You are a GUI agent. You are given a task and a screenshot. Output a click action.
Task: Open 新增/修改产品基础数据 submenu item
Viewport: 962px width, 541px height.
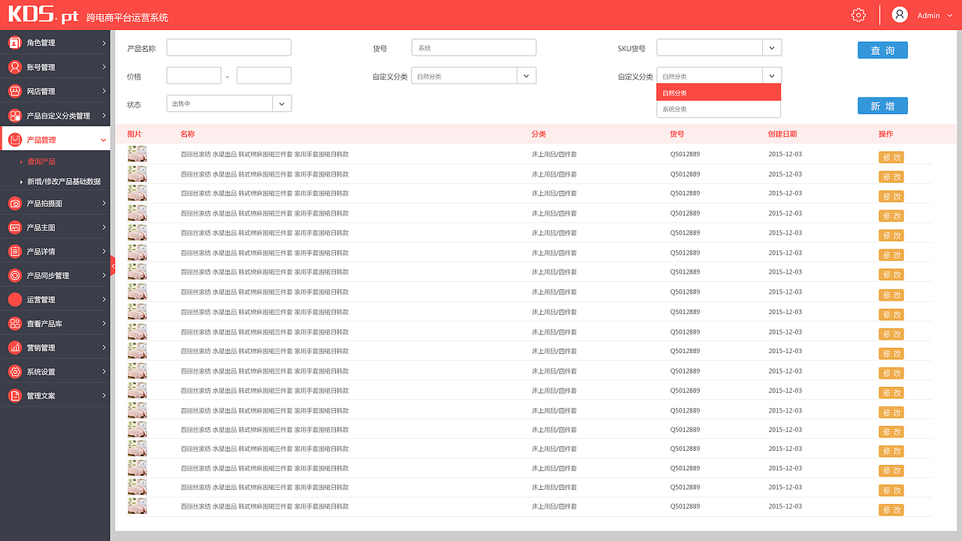click(x=64, y=182)
